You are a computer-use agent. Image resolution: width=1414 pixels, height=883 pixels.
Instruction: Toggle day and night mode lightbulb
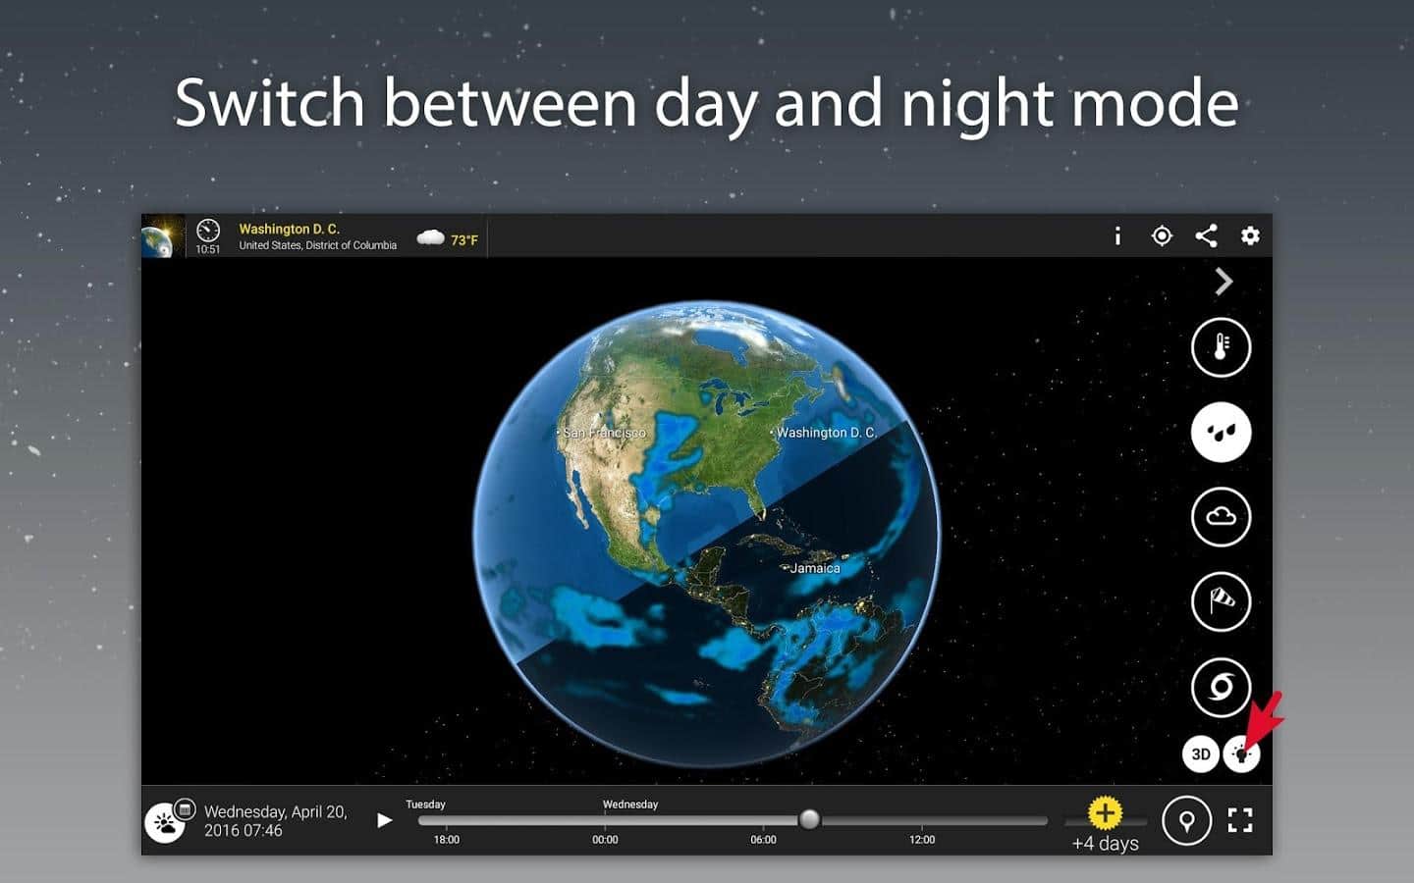coord(1241,754)
